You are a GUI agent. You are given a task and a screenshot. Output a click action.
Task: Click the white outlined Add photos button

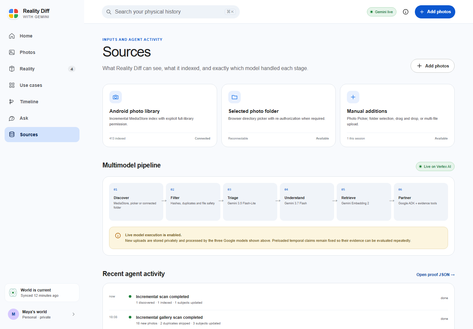coord(433,66)
